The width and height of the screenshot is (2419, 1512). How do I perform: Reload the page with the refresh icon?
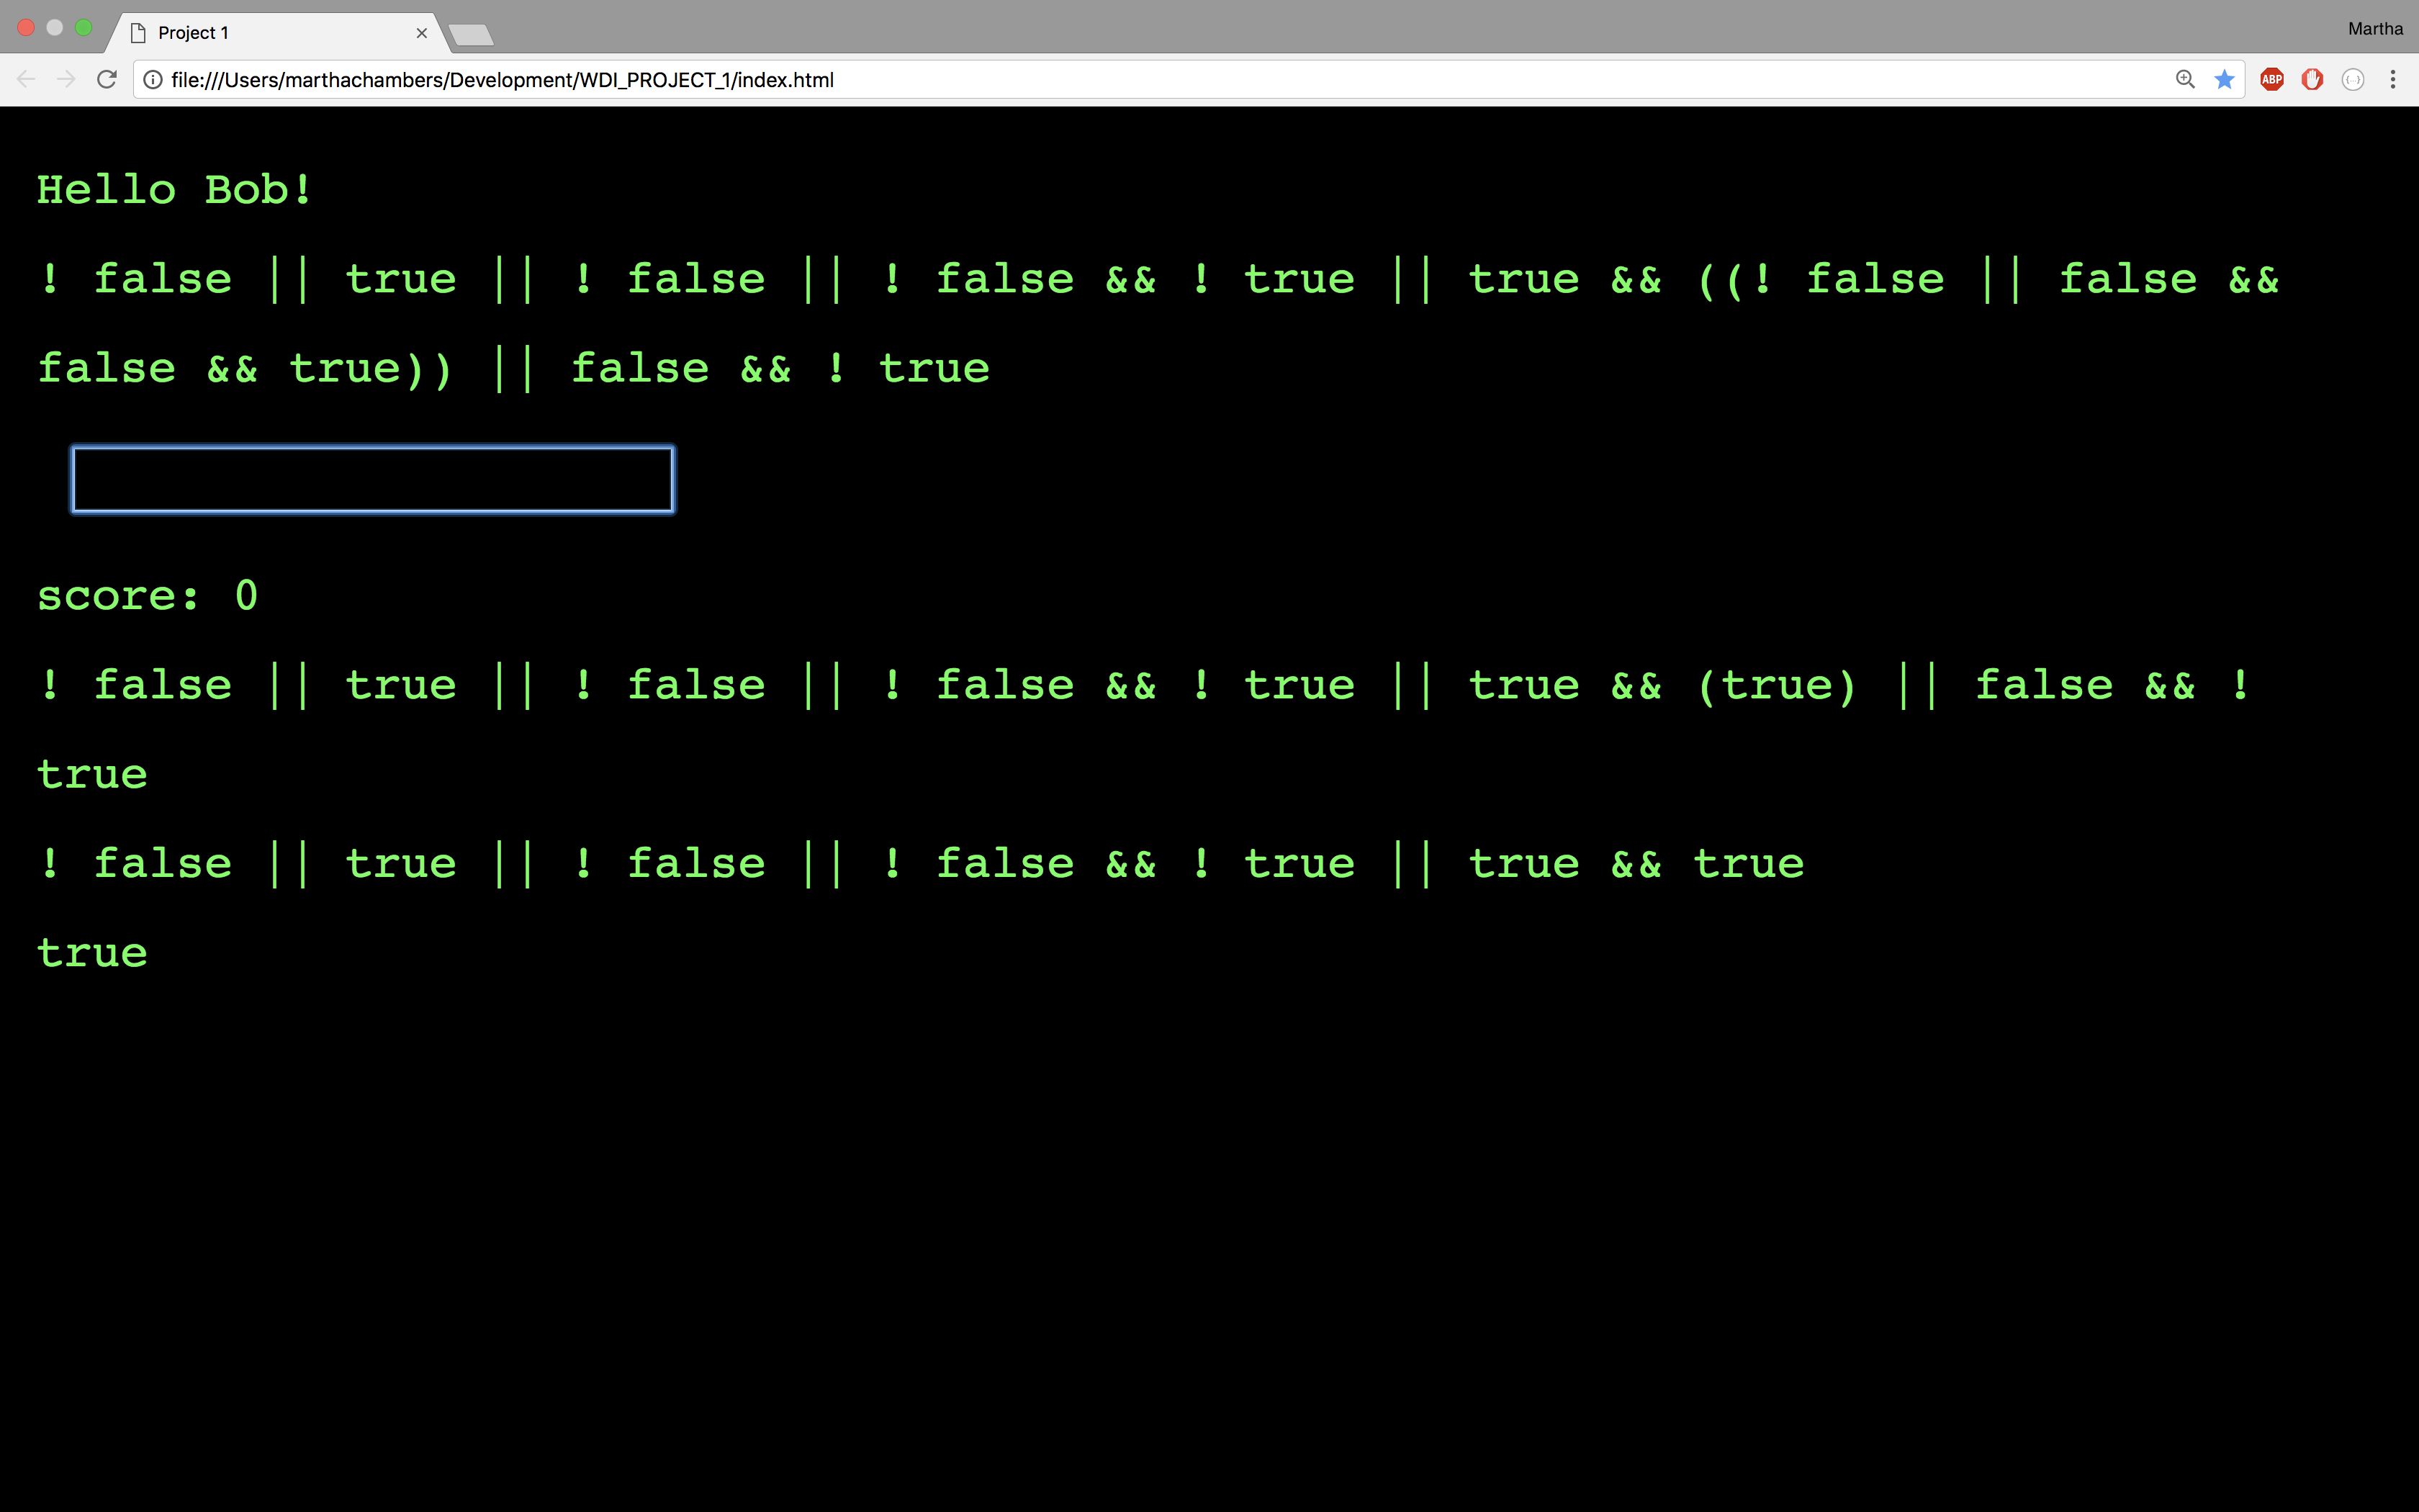pyautogui.click(x=107, y=79)
